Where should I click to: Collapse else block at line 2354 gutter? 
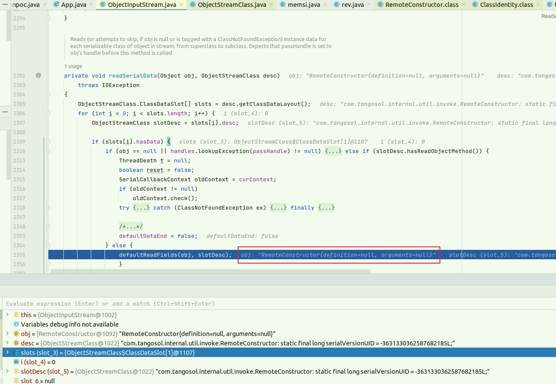(48, 245)
